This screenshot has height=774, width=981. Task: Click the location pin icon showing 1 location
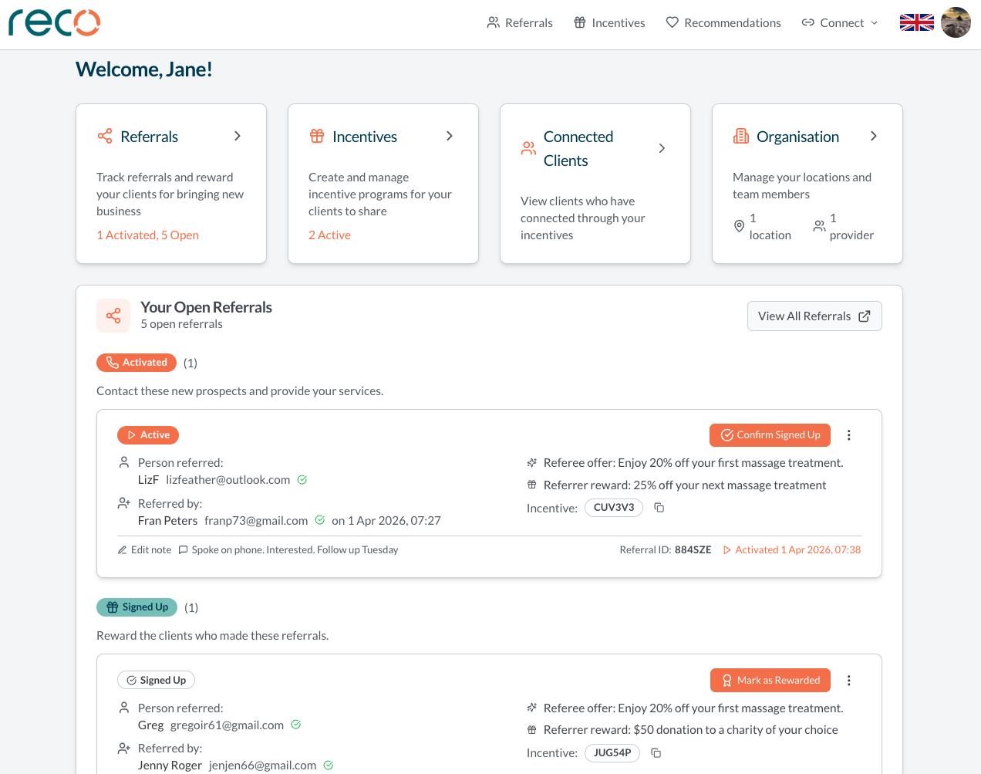[739, 226]
